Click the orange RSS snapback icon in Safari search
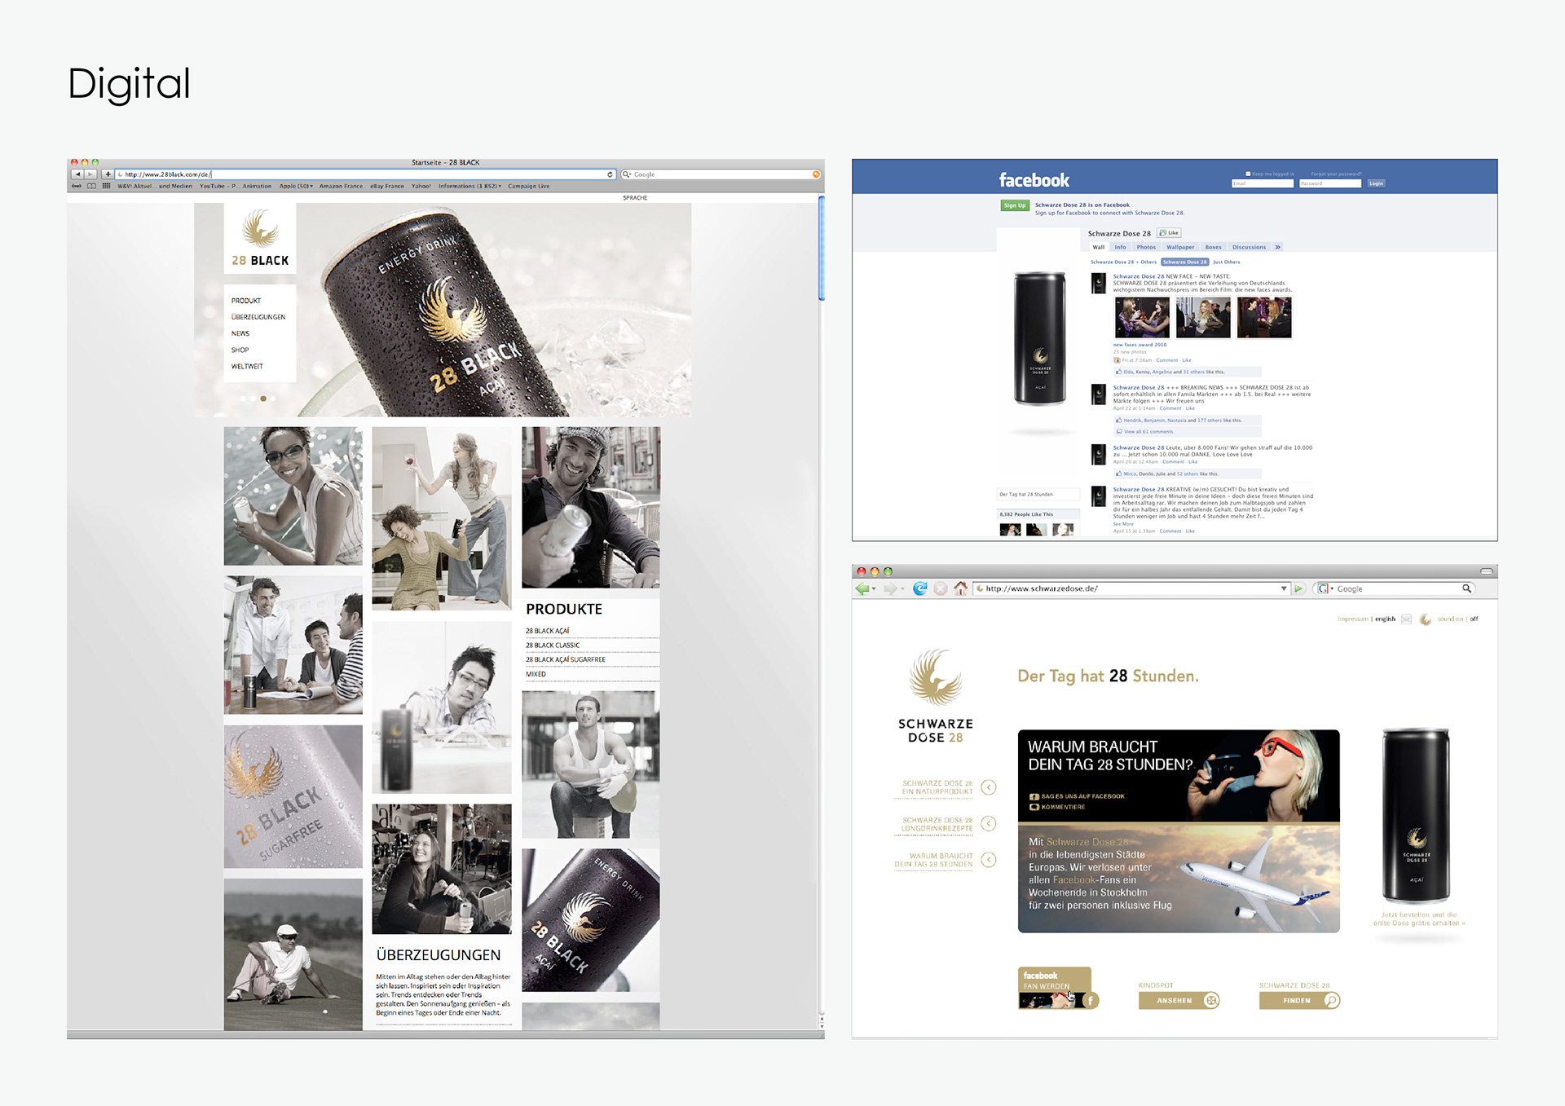 pyautogui.click(x=816, y=174)
